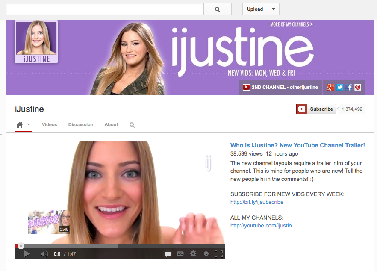Subscribe to the iJustine channel
The image size is (377, 271).
pos(316,109)
